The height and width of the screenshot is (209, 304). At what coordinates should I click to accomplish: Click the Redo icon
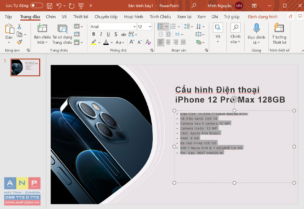[x=71, y=6]
